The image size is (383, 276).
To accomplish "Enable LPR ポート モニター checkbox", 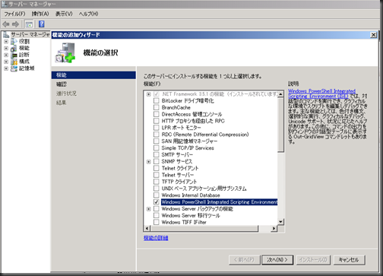I will [x=157, y=128].
